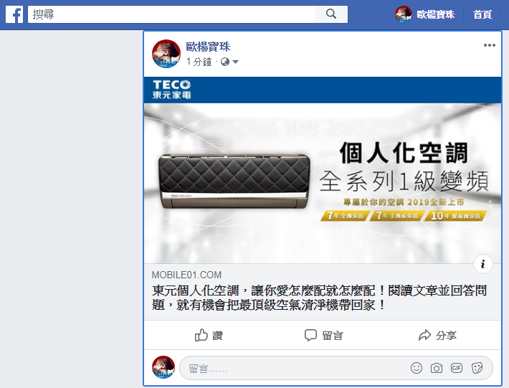Click the 1 分鐘 post timestamp
Viewport: 509px width, 388px height.
coord(199,62)
